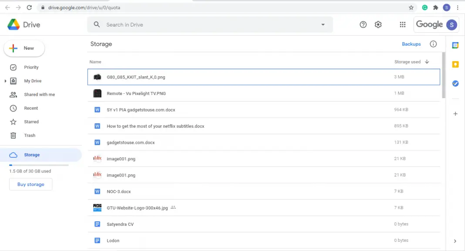View storage details info icon
The width and height of the screenshot is (465, 251).
[x=433, y=44]
